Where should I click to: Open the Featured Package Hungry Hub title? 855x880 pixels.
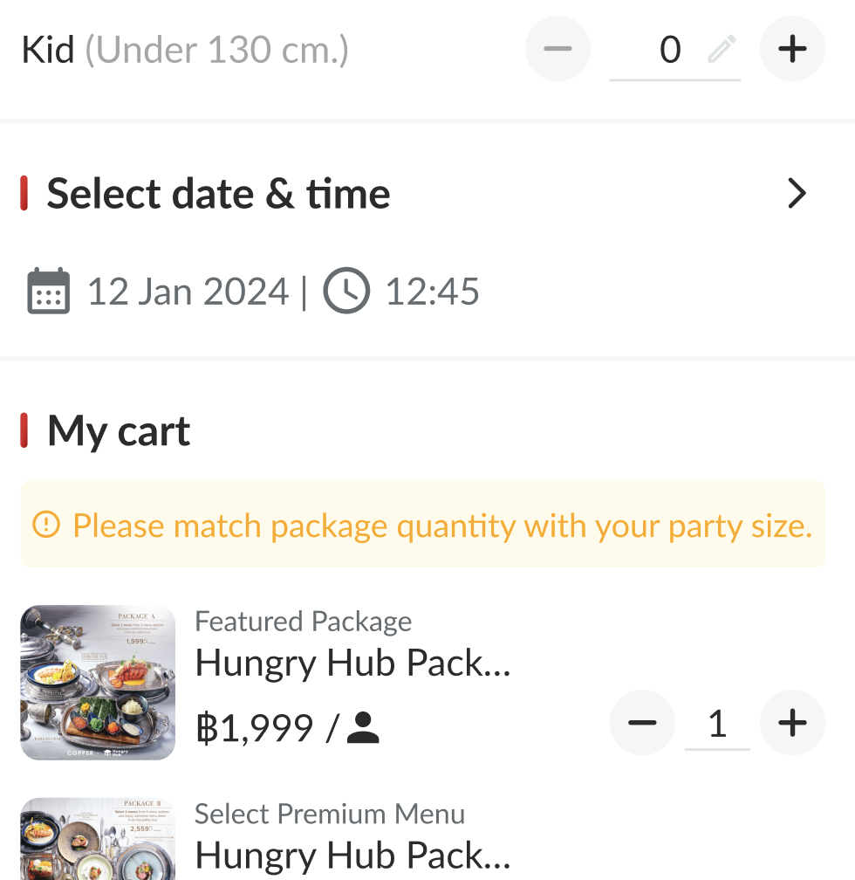pos(352,663)
